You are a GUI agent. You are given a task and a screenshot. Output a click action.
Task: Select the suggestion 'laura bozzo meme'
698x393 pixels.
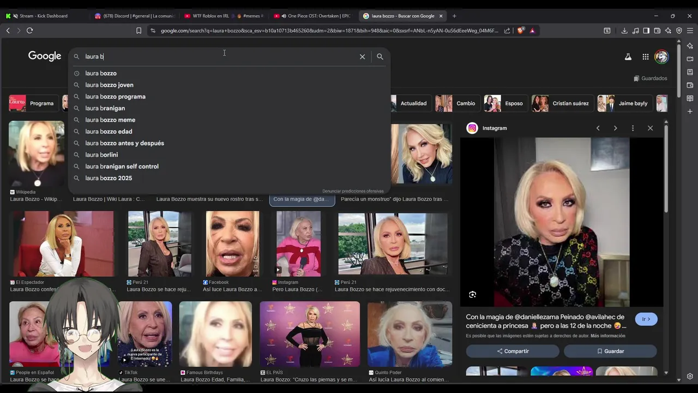[x=229, y=120]
